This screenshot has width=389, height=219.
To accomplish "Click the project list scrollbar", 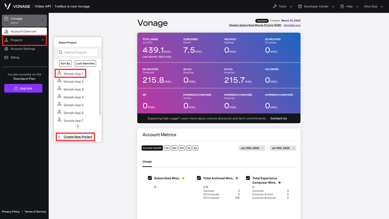I will 100,93.
